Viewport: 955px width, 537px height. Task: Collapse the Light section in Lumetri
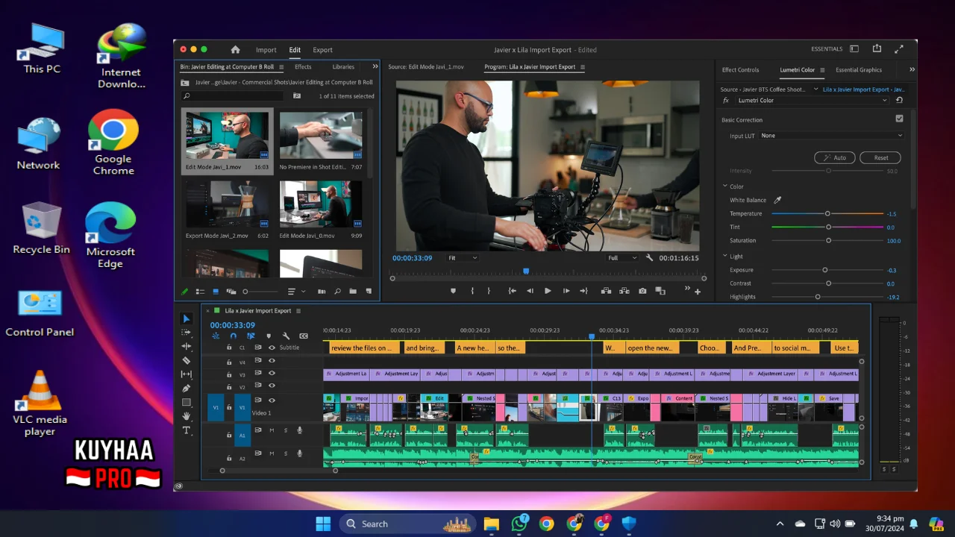click(724, 257)
